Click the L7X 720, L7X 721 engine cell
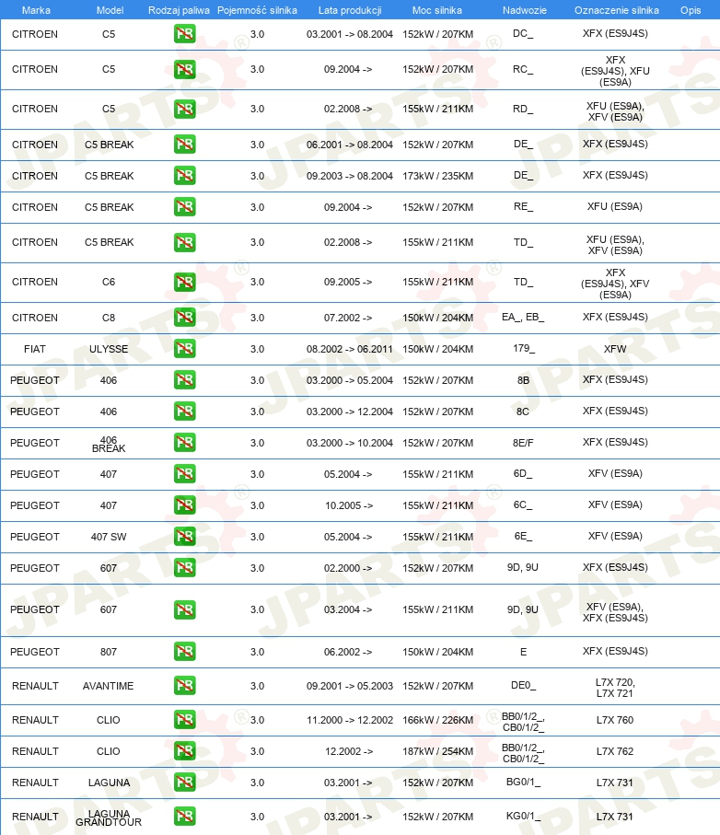720x835 pixels. pyautogui.click(x=615, y=688)
